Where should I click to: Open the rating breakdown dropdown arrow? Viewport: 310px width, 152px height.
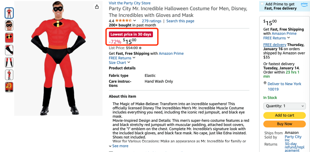pyautogui.click(x=134, y=21)
